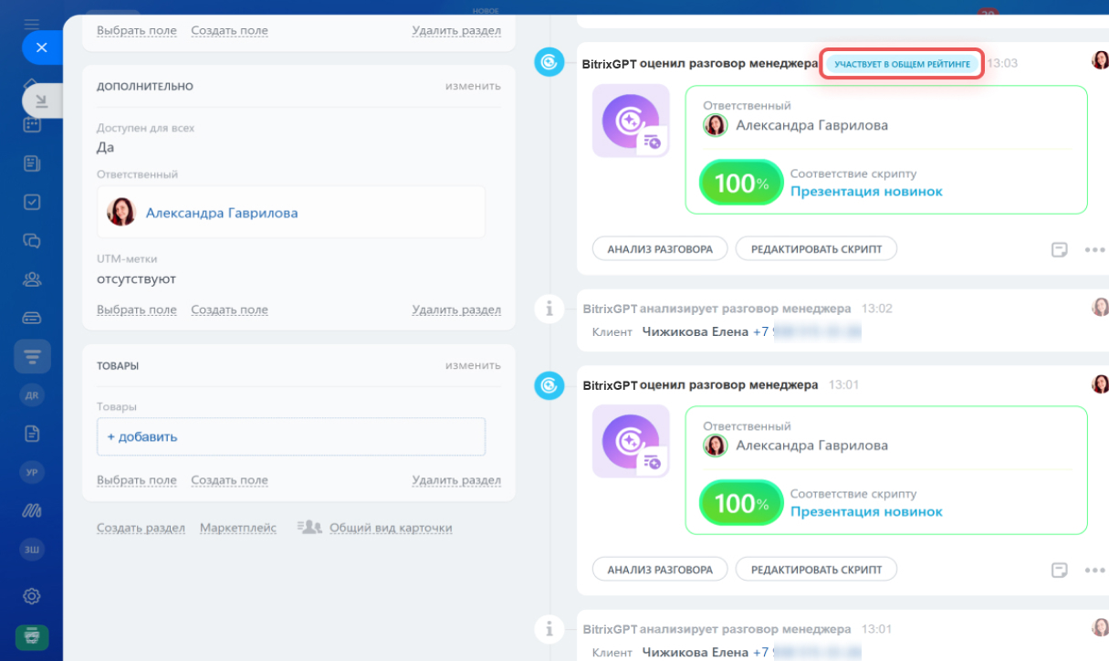The image size is (1109, 661).
Task: Click the minimize arrow tab below close button
Action: 42,100
